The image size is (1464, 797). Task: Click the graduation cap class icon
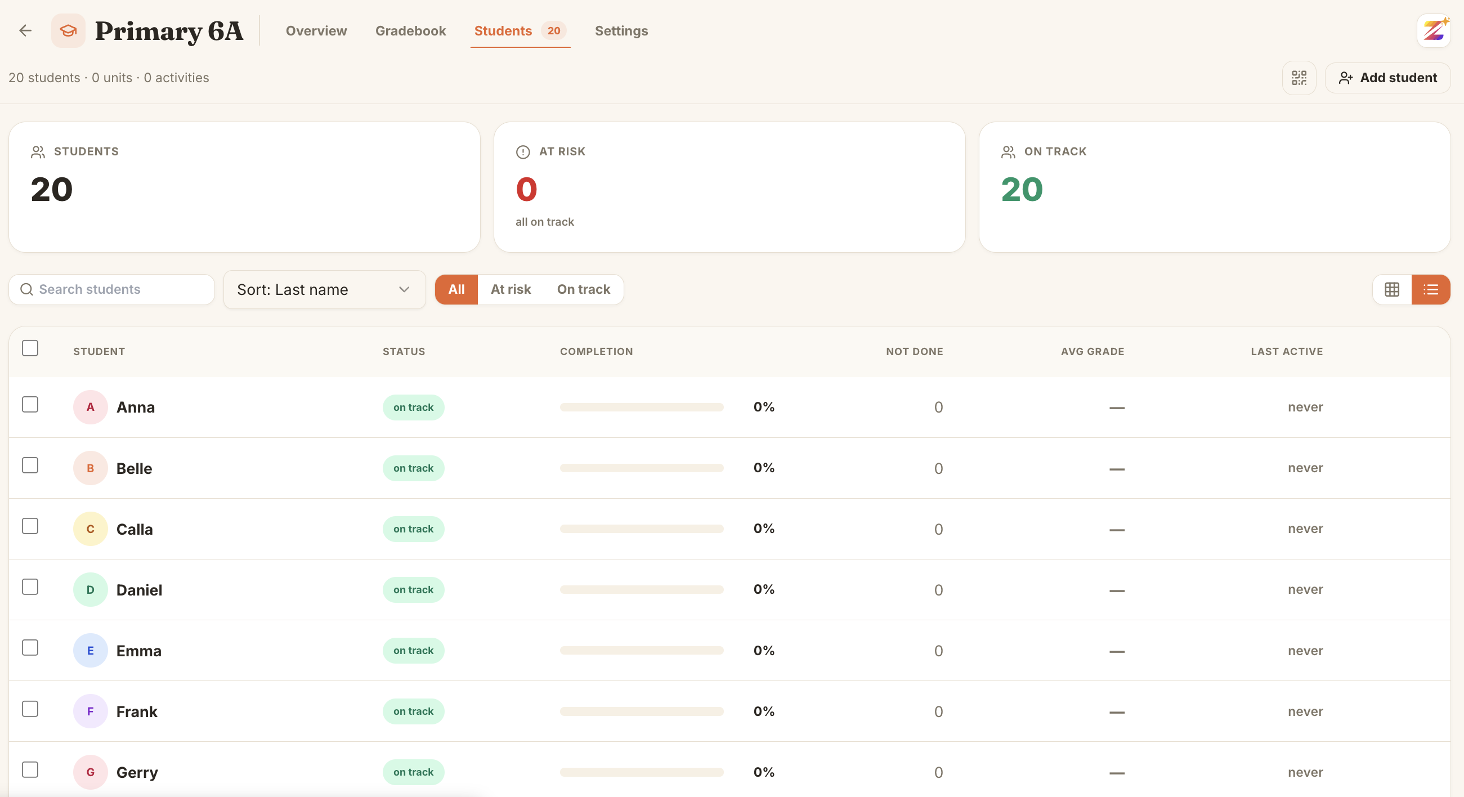click(68, 31)
